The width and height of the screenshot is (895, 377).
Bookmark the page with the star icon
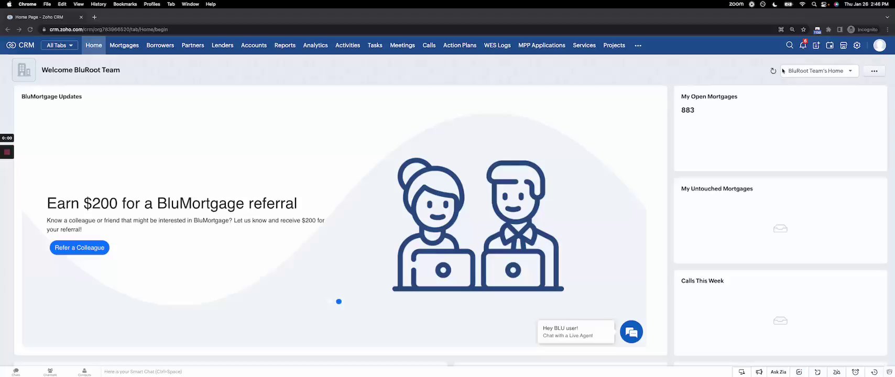tap(803, 29)
